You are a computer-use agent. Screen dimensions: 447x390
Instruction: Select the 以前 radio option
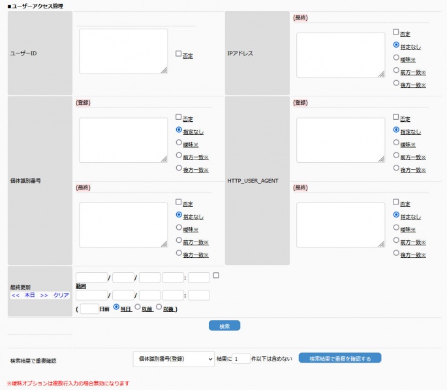tap(138, 307)
